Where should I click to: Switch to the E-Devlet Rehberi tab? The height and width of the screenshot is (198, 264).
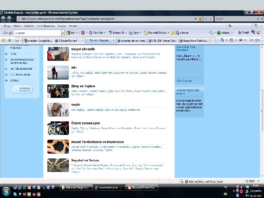tap(70, 41)
